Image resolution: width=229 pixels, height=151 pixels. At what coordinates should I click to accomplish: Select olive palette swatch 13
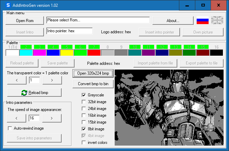[176, 53]
